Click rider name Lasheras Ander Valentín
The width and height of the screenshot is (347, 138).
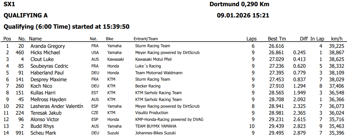click(x=57, y=106)
